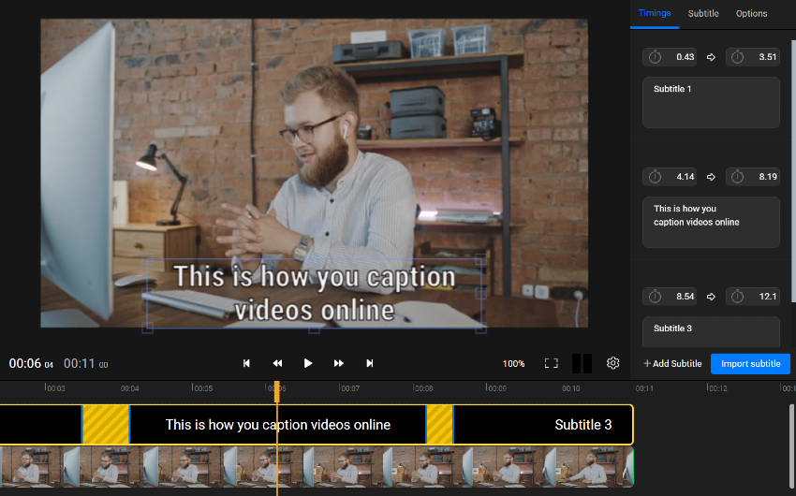Select the Subtitle 3 clip on the timeline
This screenshot has height=496, width=796.
click(x=542, y=425)
